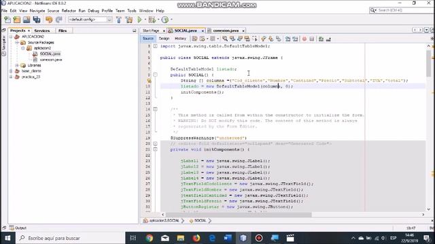This screenshot has width=435, height=244.
Task: Click SOCIAL in the breadcrumb bar
Action: click(200, 220)
